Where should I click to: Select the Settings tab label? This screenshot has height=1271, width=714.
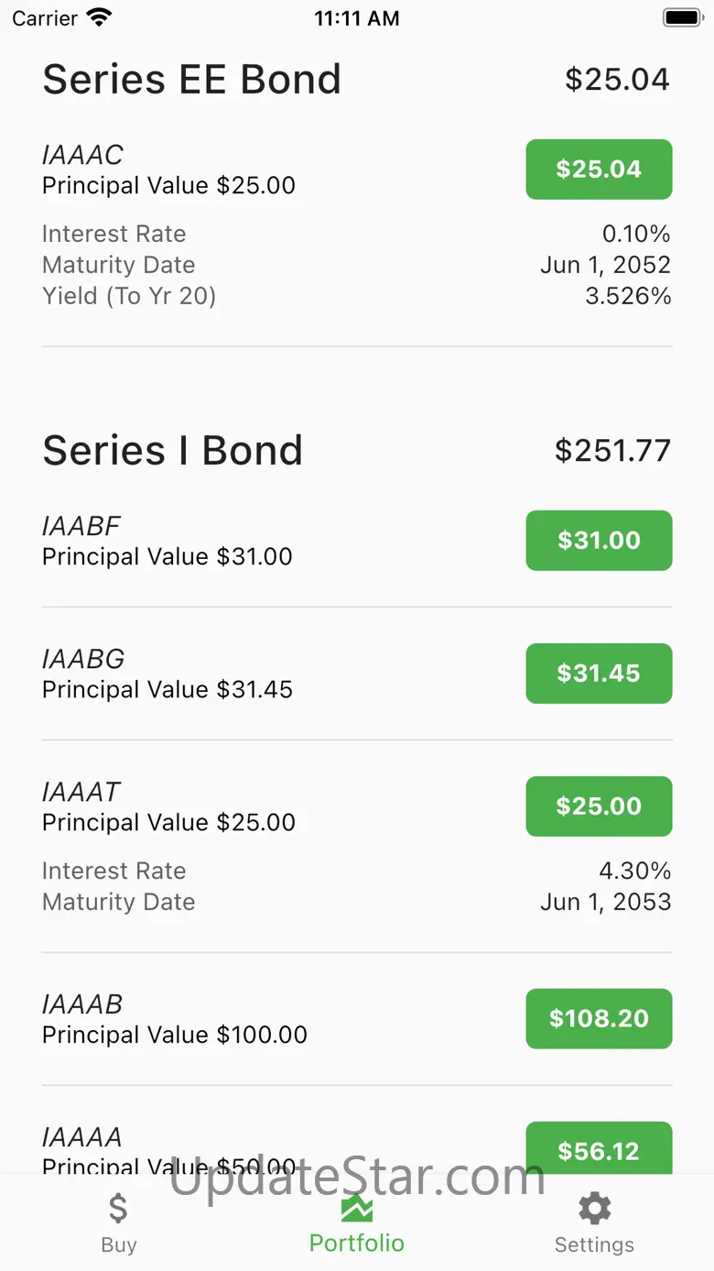pos(594,1244)
